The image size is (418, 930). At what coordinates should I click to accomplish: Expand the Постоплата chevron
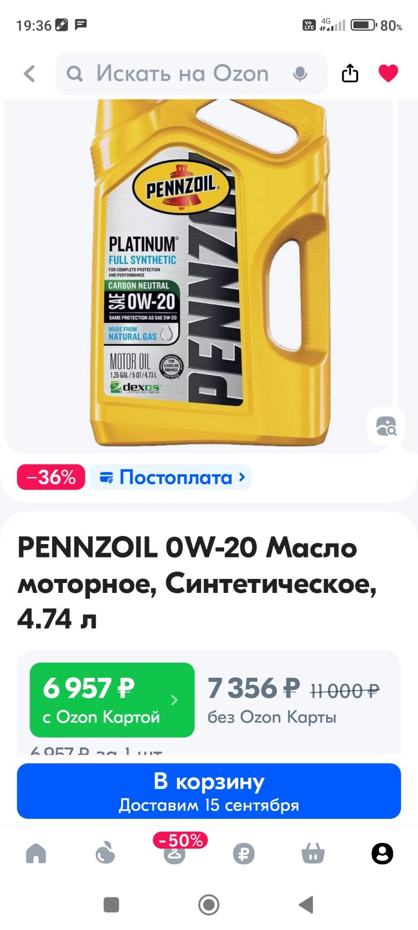tap(243, 477)
